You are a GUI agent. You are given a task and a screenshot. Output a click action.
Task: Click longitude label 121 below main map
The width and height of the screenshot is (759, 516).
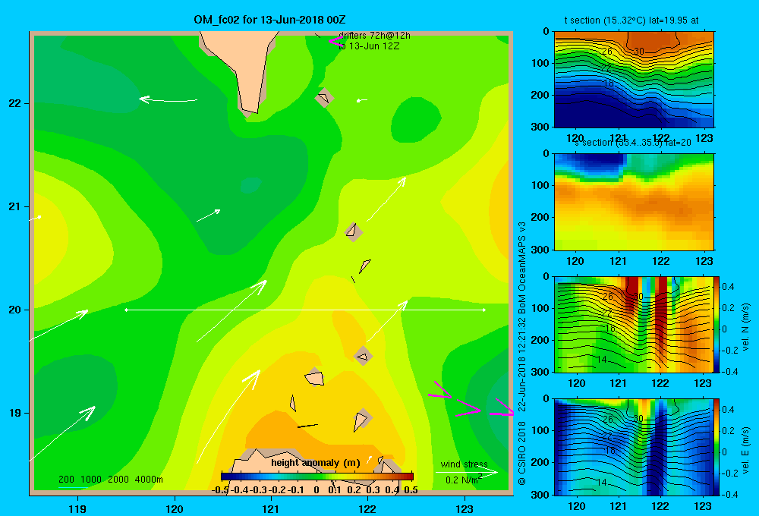271,508
